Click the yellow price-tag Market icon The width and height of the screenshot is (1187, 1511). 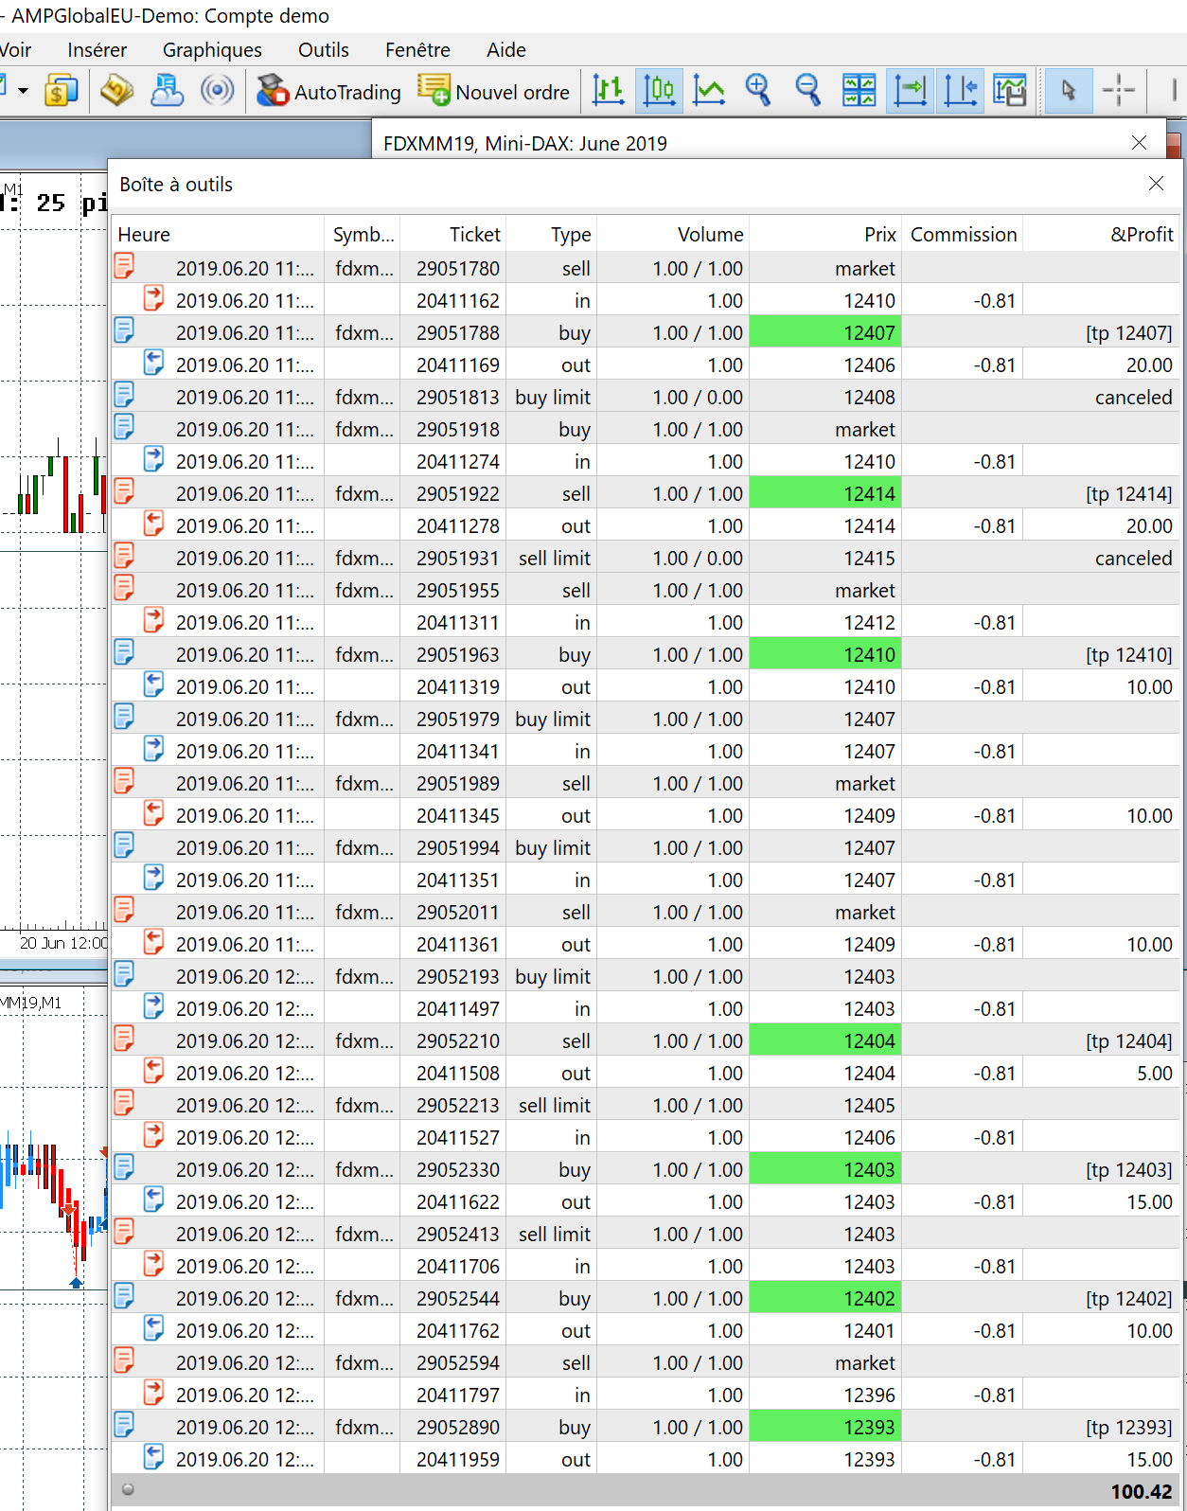click(117, 91)
